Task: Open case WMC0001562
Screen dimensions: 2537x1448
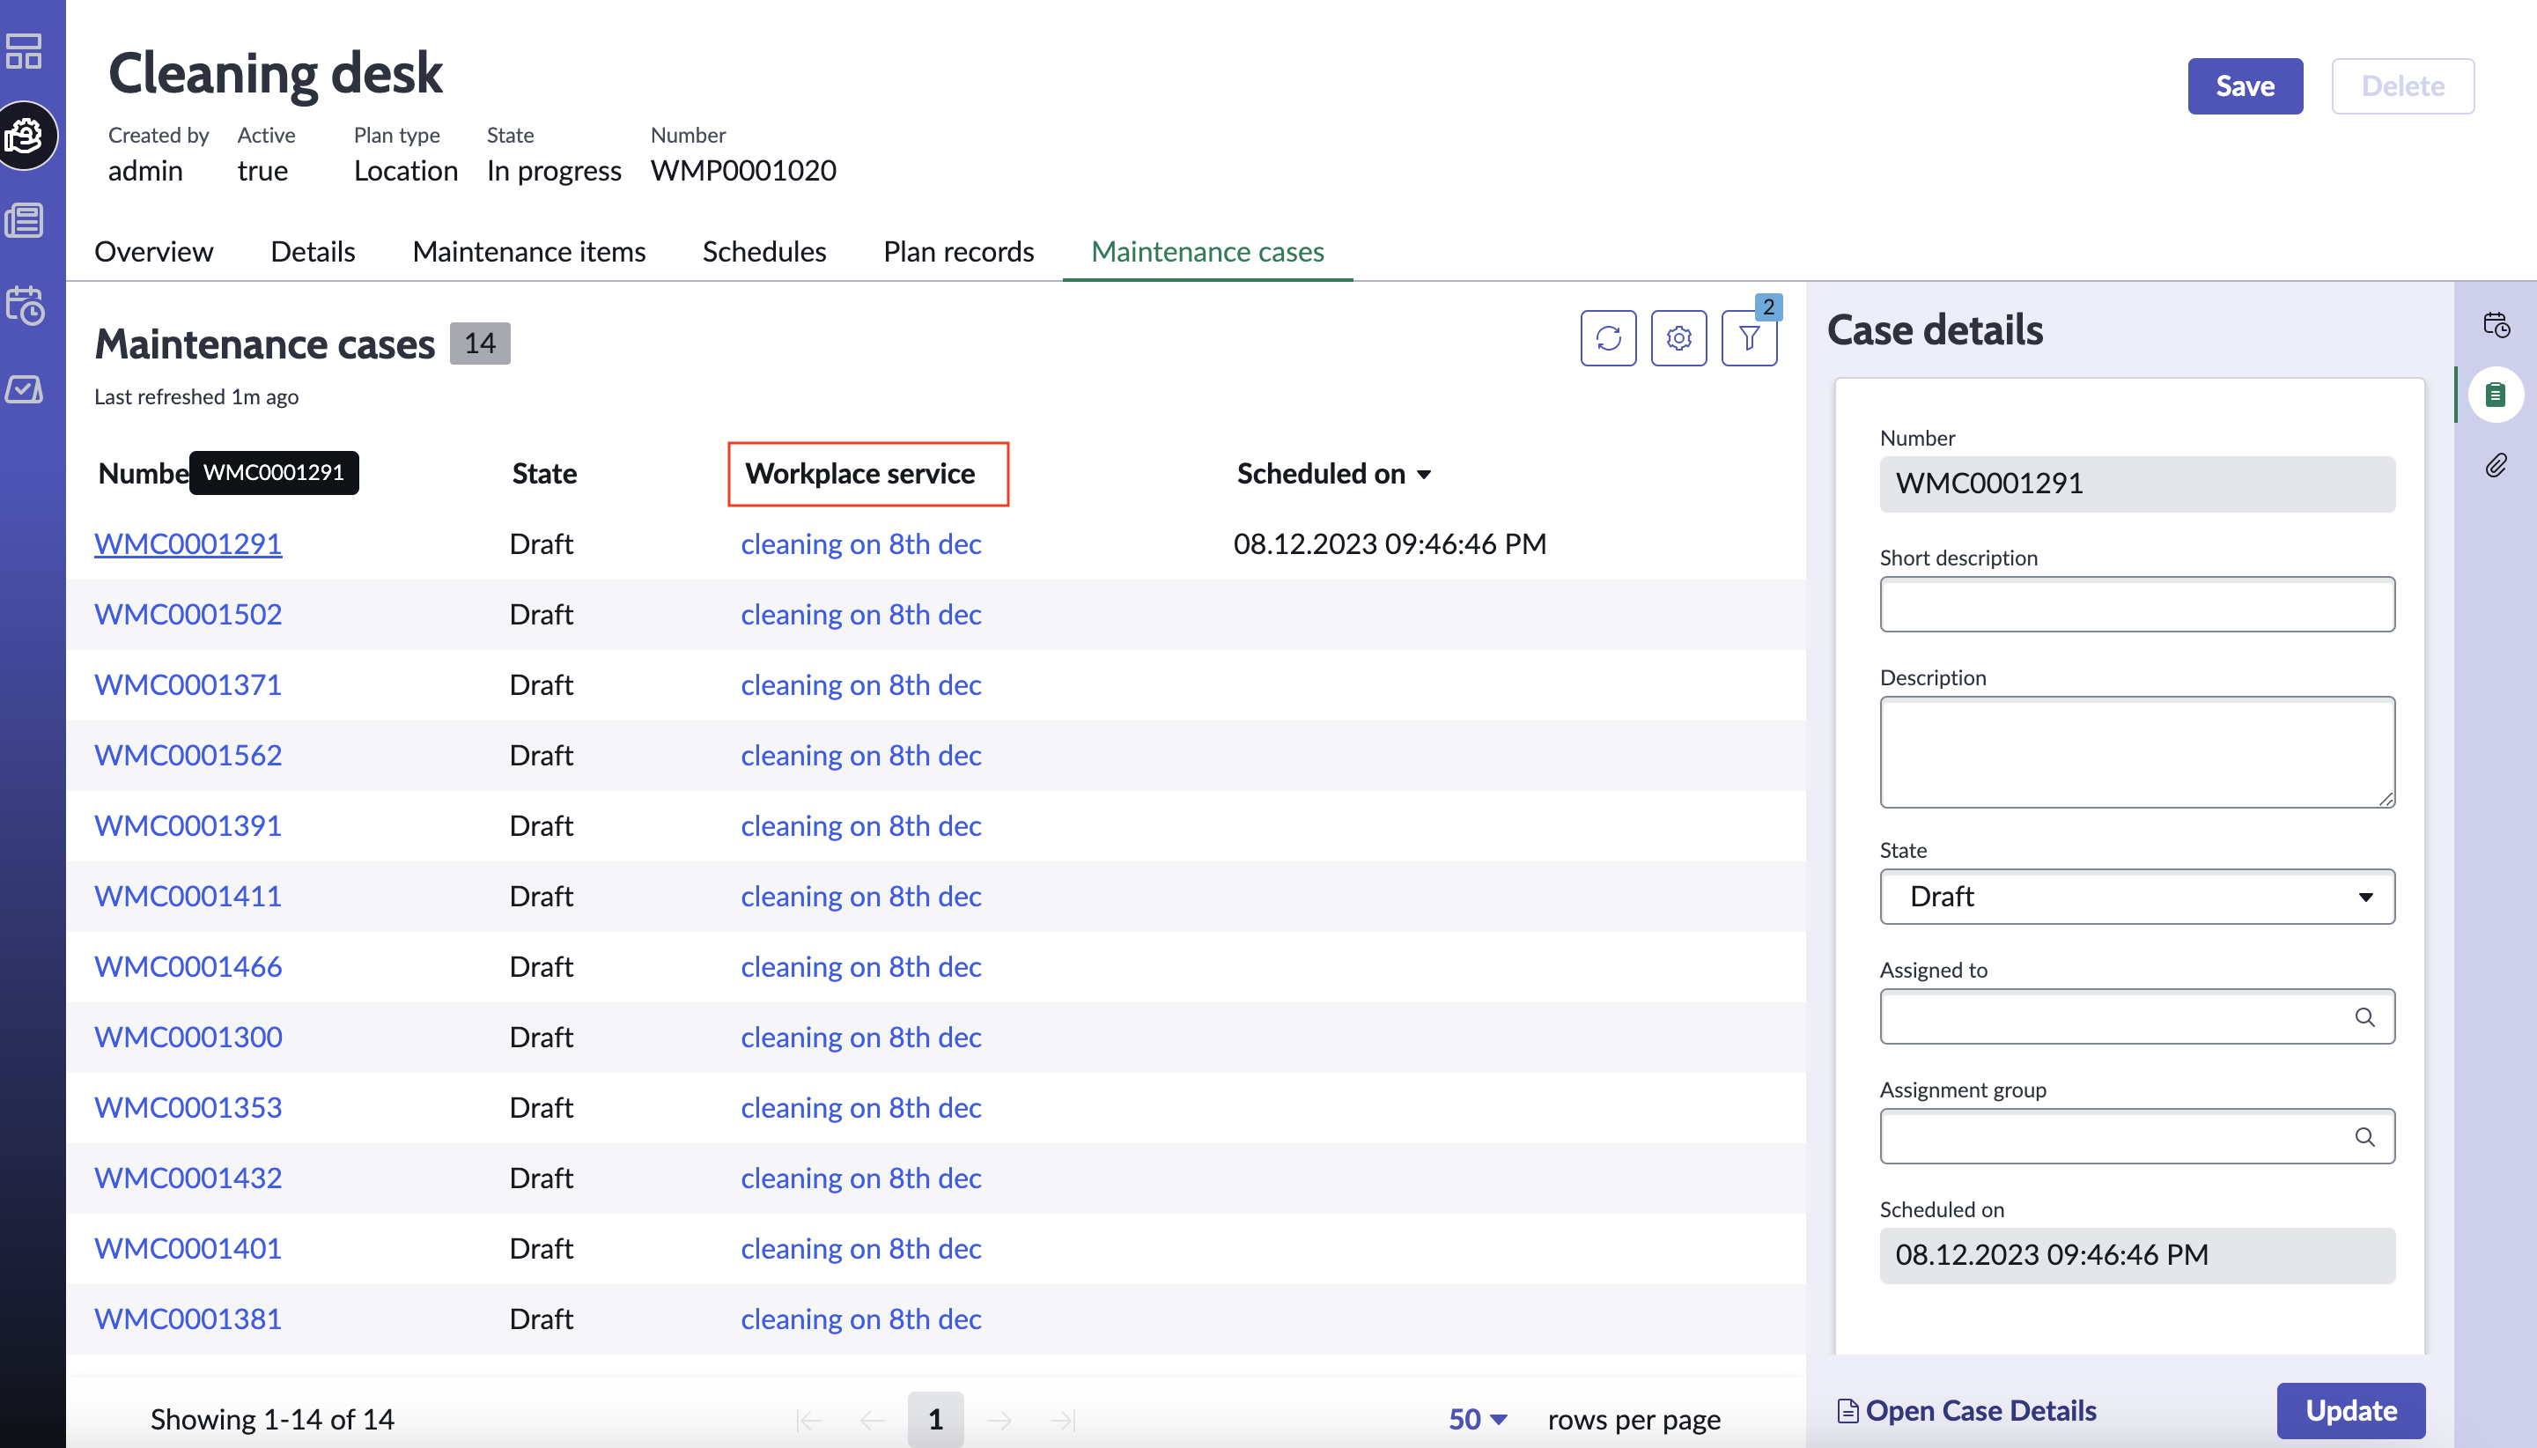Action: coord(188,756)
